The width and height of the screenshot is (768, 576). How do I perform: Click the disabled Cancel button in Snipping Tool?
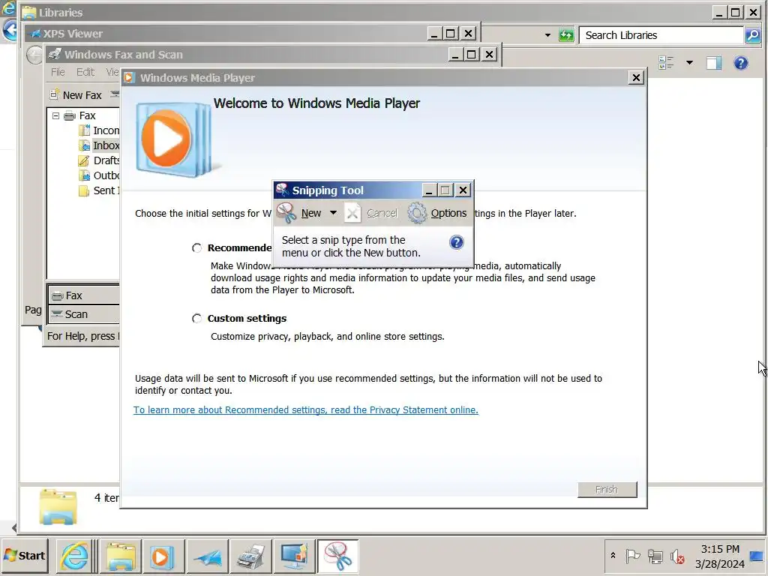click(371, 213)
